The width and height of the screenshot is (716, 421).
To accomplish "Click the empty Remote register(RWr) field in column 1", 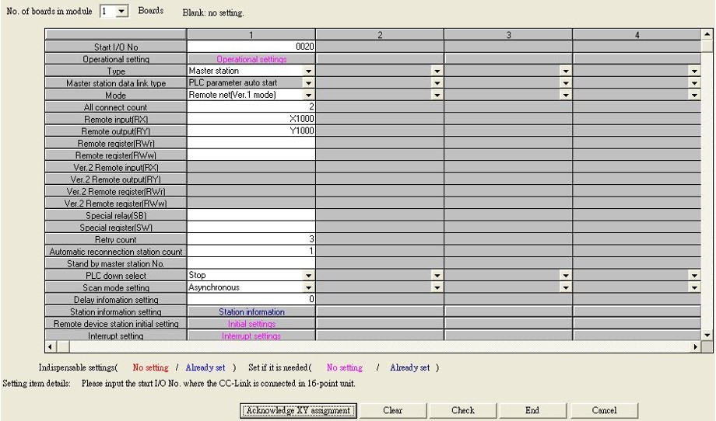I will [x=251, y=143].
